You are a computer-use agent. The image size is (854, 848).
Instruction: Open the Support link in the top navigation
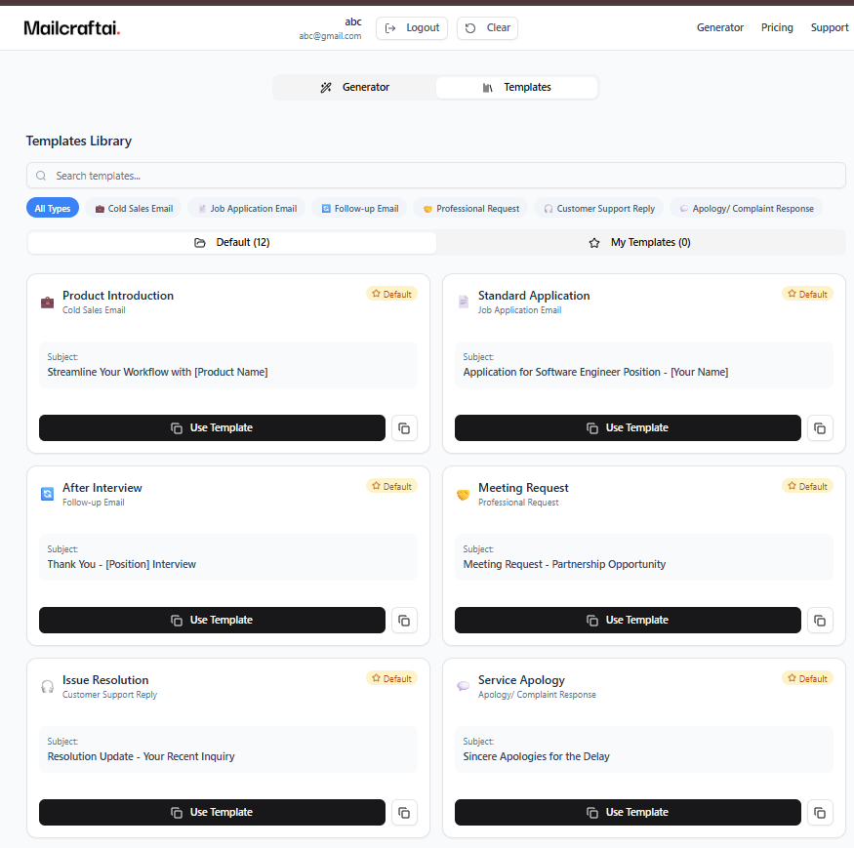[x=829, y=27]
